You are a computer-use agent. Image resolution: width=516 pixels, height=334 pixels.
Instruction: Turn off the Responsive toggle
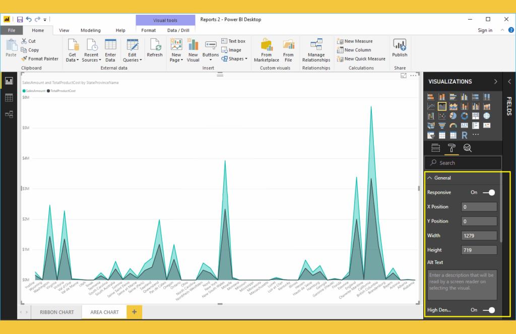click(x=488, y=192)
